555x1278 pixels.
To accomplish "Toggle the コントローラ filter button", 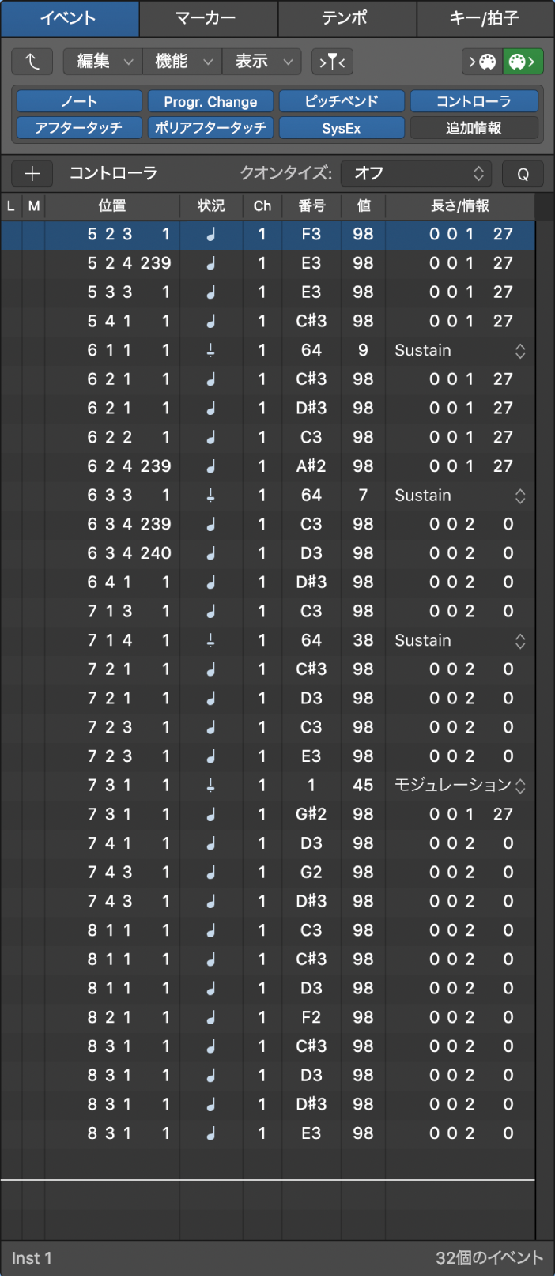I will pos(474,101).
